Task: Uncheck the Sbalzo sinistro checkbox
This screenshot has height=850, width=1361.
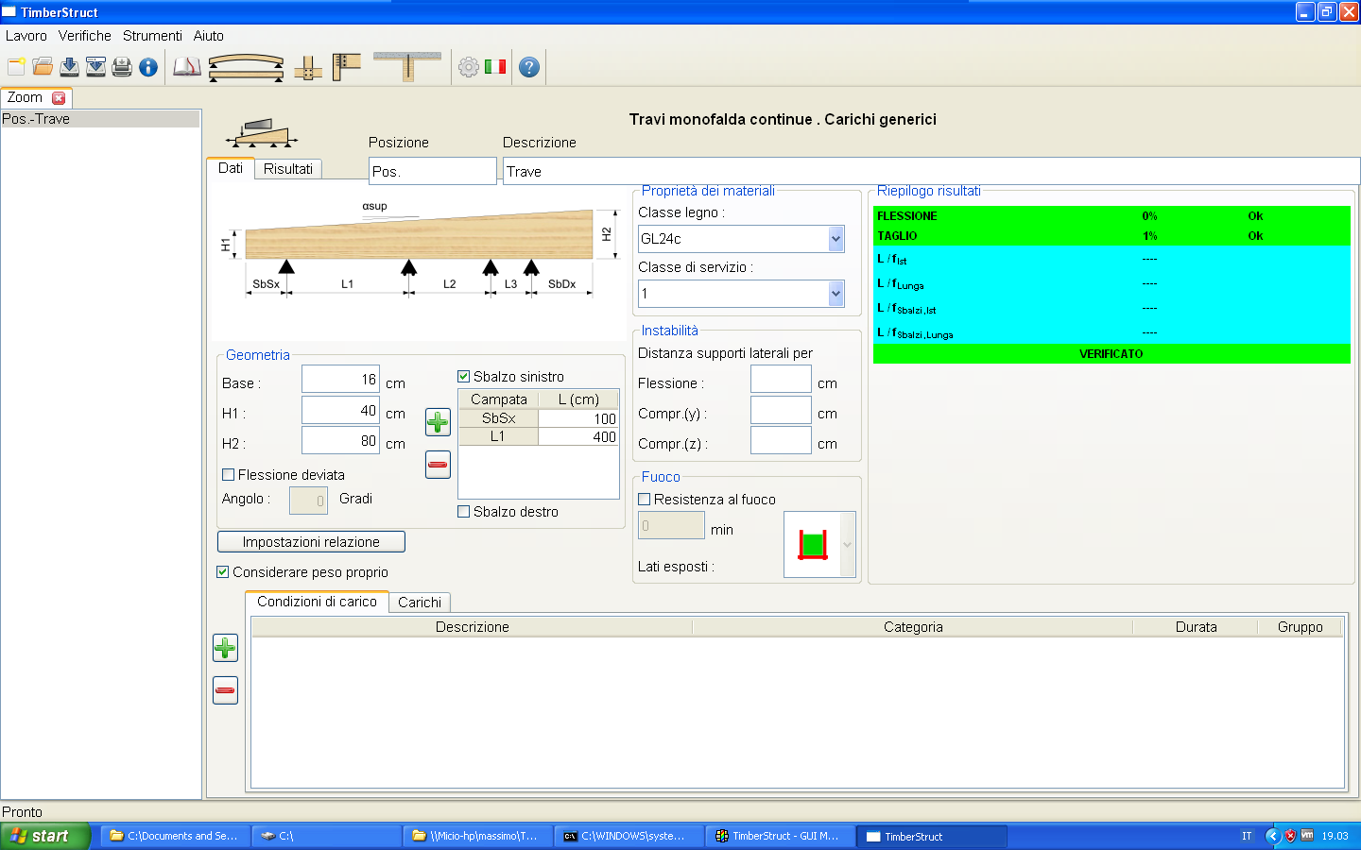Action: click(464, 377)
